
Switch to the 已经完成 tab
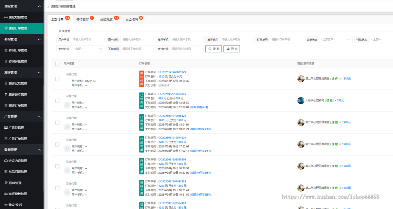[x=106, y=19]
